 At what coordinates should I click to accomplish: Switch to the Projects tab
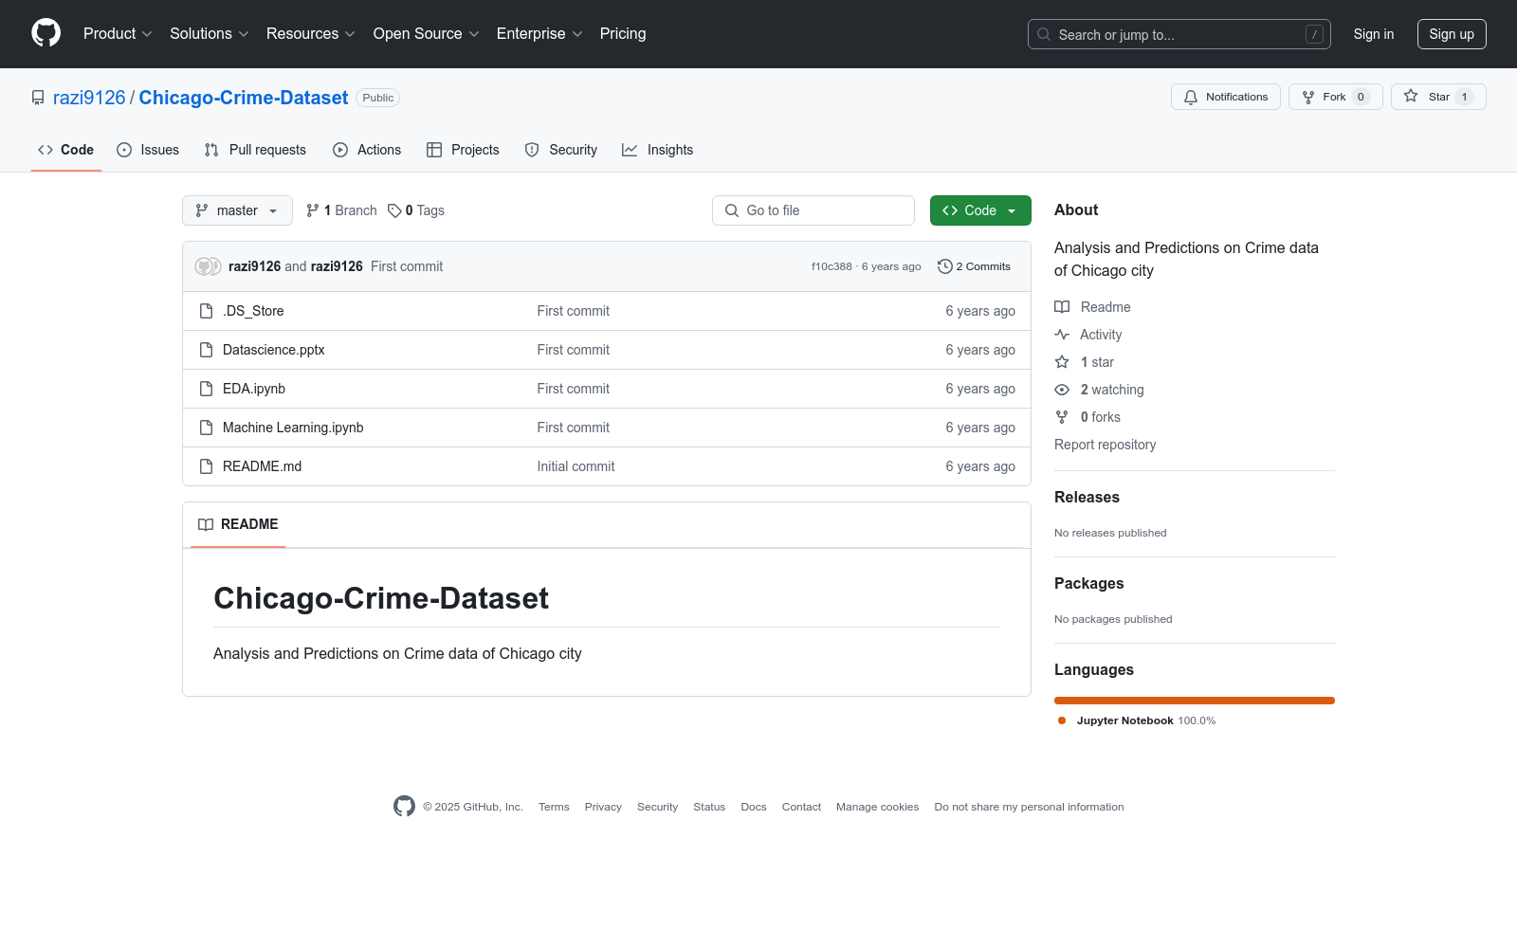tap(463, 150)
